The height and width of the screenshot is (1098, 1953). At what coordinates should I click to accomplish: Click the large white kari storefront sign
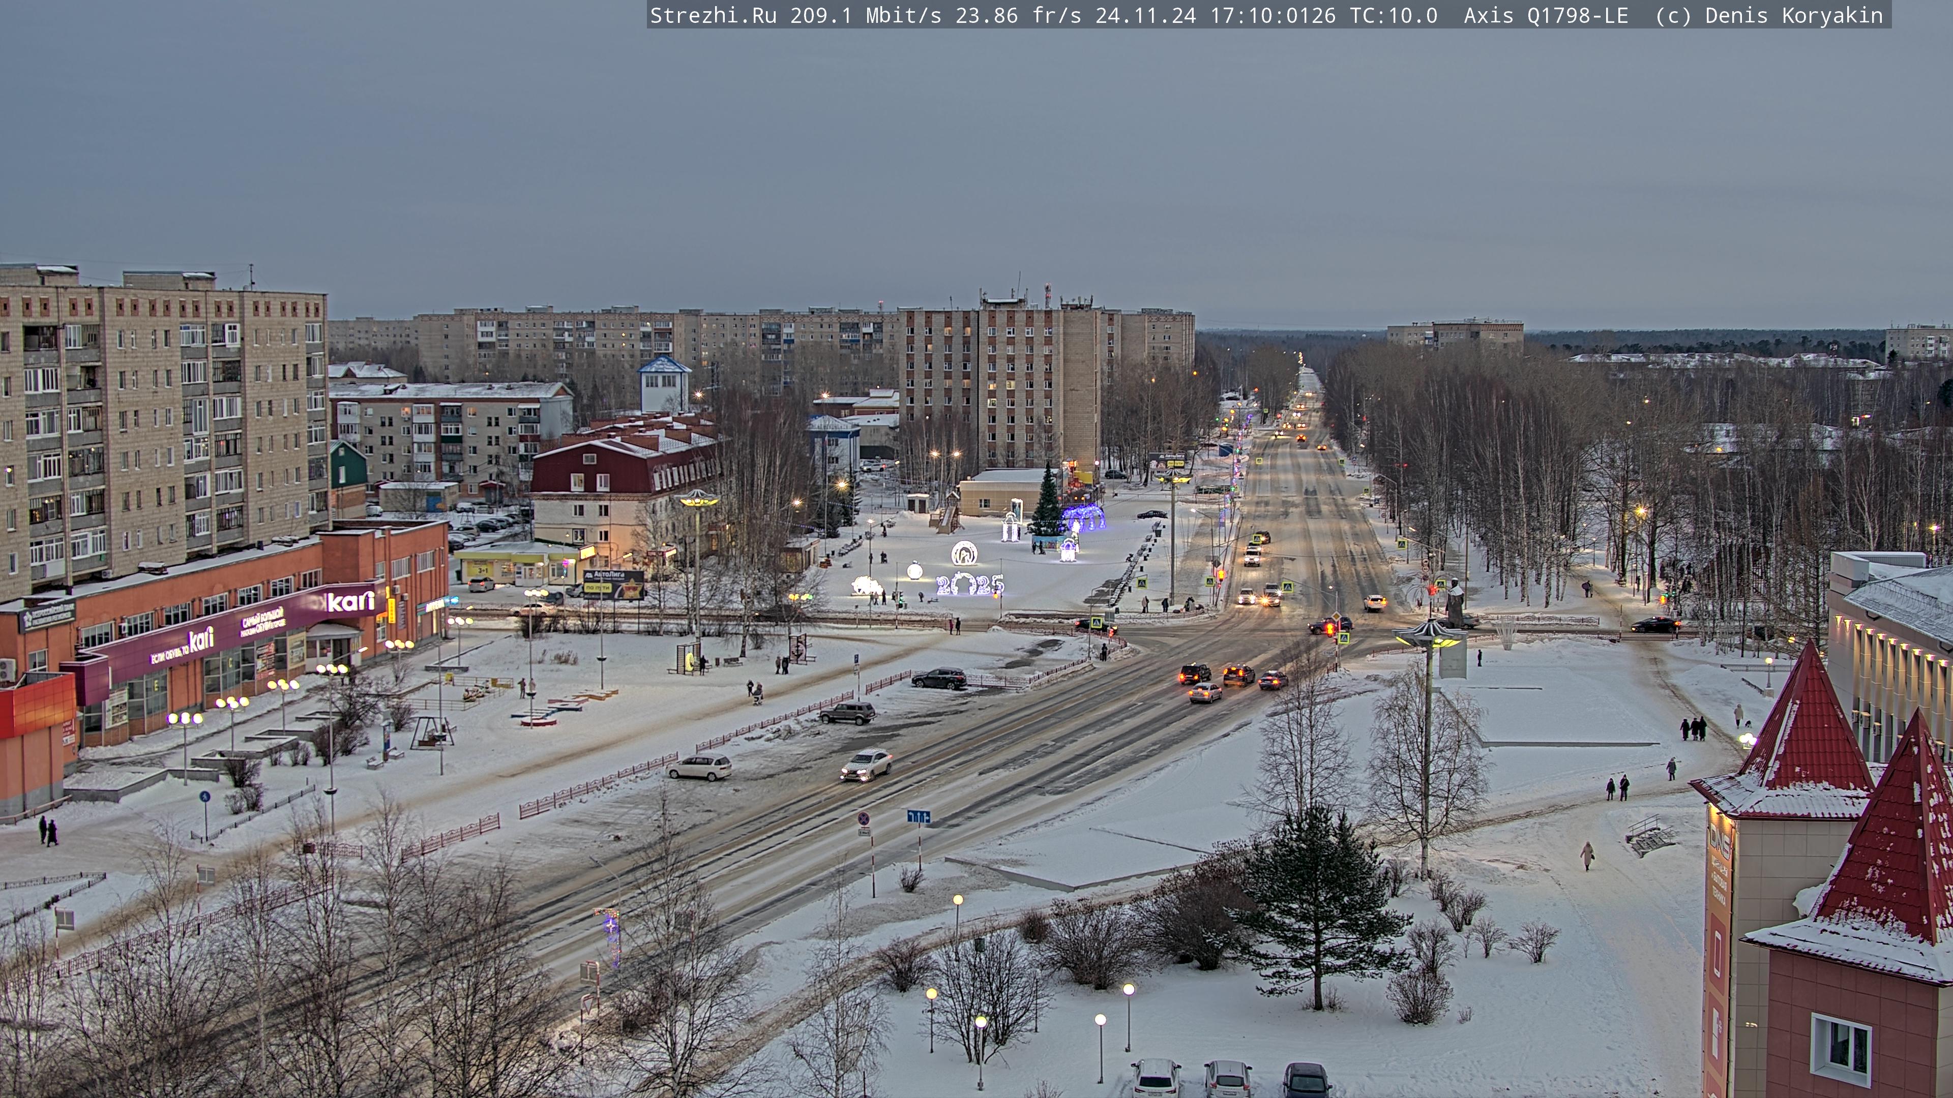point(351,602)
